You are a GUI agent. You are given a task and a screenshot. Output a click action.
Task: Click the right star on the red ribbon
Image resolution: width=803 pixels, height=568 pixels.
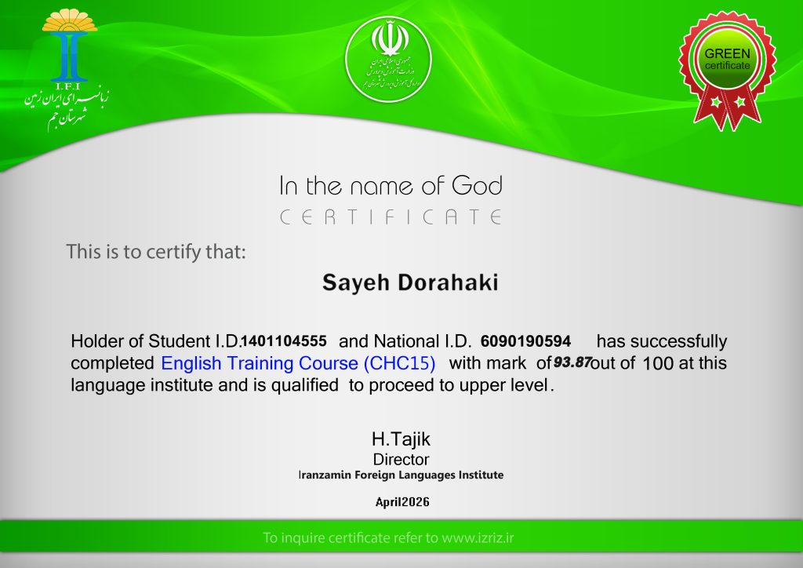739,101
